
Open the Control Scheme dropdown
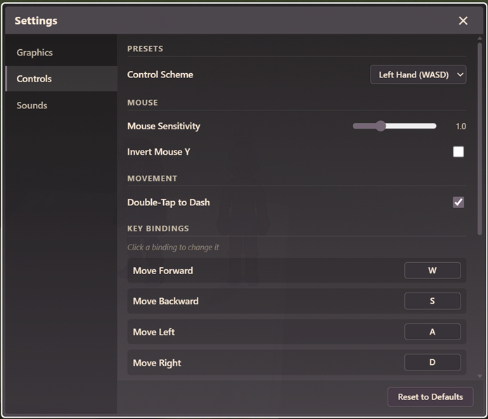tap(418, 75)
